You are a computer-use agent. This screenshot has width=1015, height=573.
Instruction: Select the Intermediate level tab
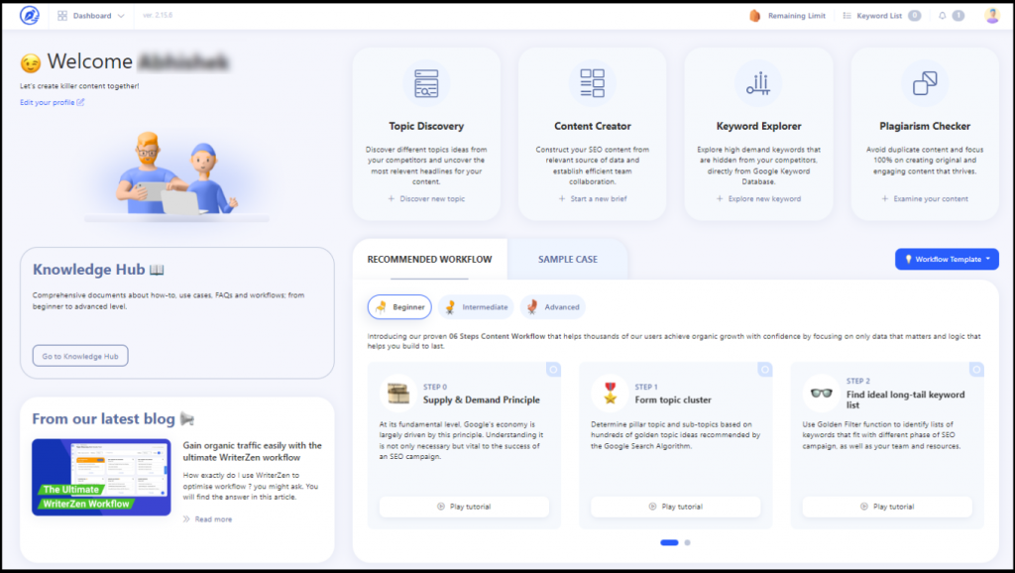[x=476, y=307]
